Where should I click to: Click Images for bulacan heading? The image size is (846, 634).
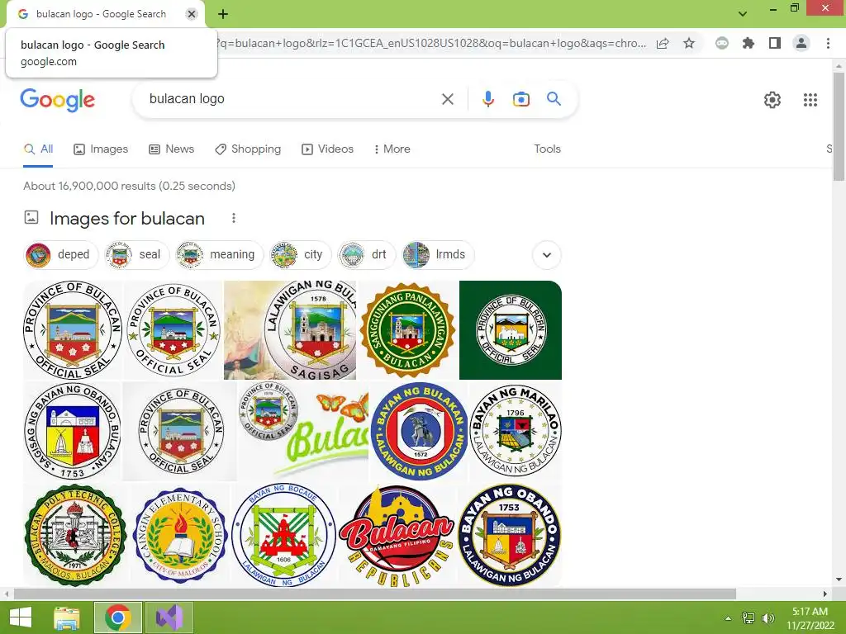[x=126, y=218]
